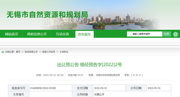Viewport: 180px width, 97px height.
Task: Follow the 信息公开目录 breadcrumb link
Action: pyautogui.click(x=49, y=52)
